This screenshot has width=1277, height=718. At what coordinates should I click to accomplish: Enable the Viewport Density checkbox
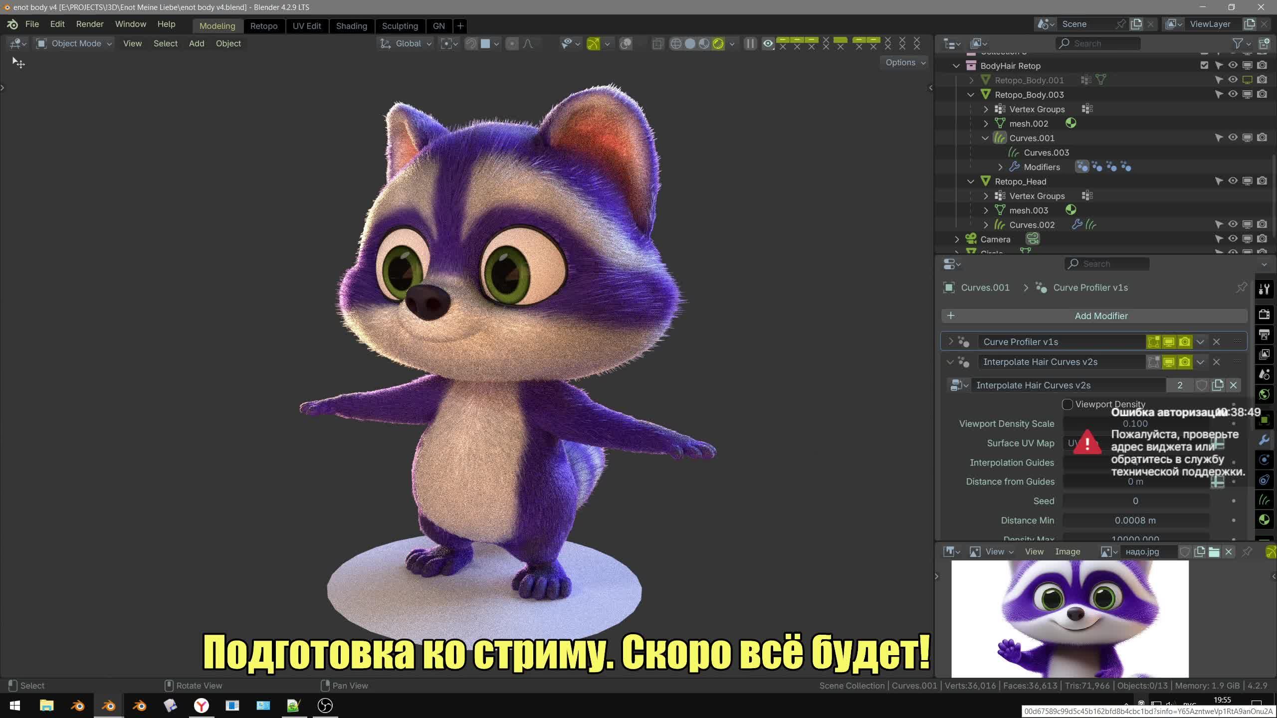(1067, 404)
